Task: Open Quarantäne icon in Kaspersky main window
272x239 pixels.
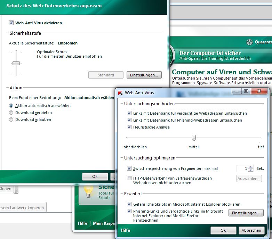Action: coord(250,42)
